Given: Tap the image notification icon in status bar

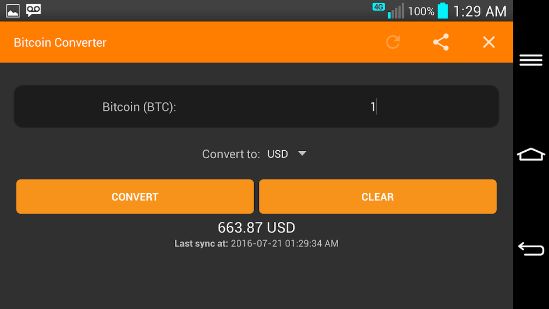Looking at the screenshot, I should point(12,10).
